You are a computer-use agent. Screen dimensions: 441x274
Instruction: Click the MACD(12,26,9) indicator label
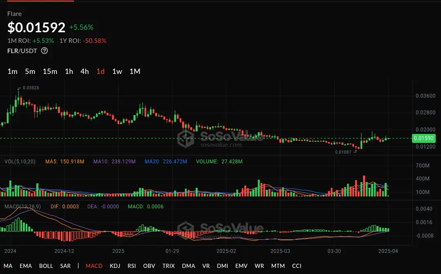tap(22, 207)
